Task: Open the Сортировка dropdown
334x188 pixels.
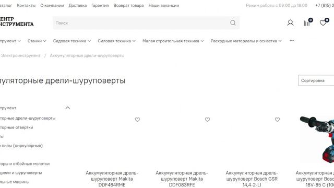Action: [316, 80]
